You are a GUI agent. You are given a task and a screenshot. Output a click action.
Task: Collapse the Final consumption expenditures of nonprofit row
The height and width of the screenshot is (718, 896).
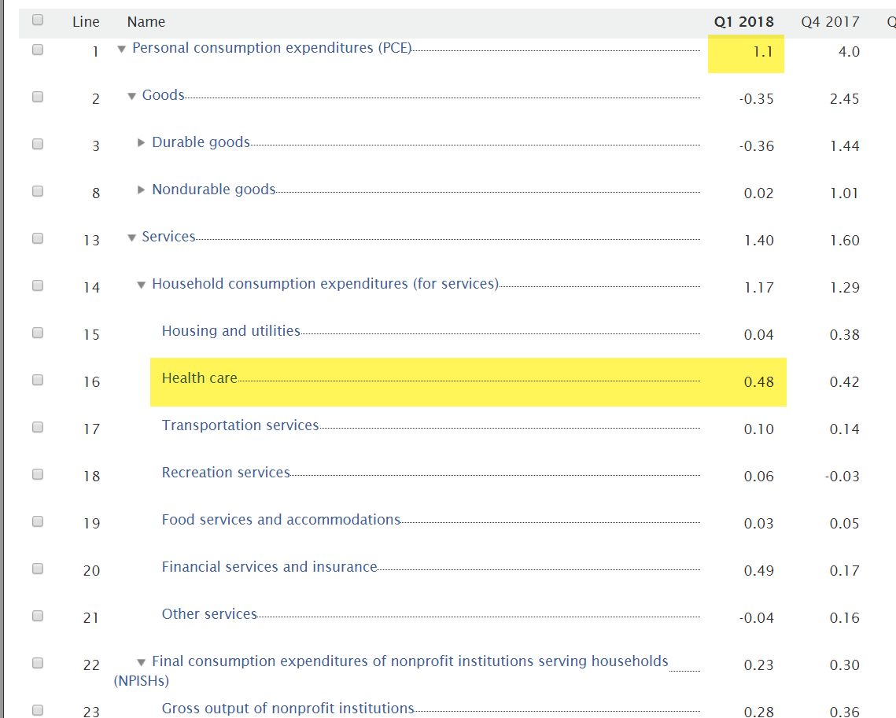tap(142, 662)
